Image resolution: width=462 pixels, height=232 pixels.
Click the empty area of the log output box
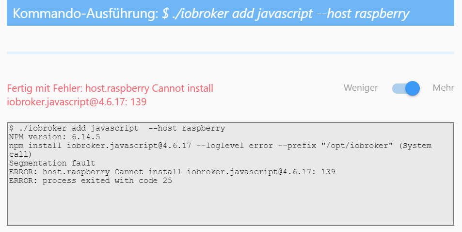(230, 206)
